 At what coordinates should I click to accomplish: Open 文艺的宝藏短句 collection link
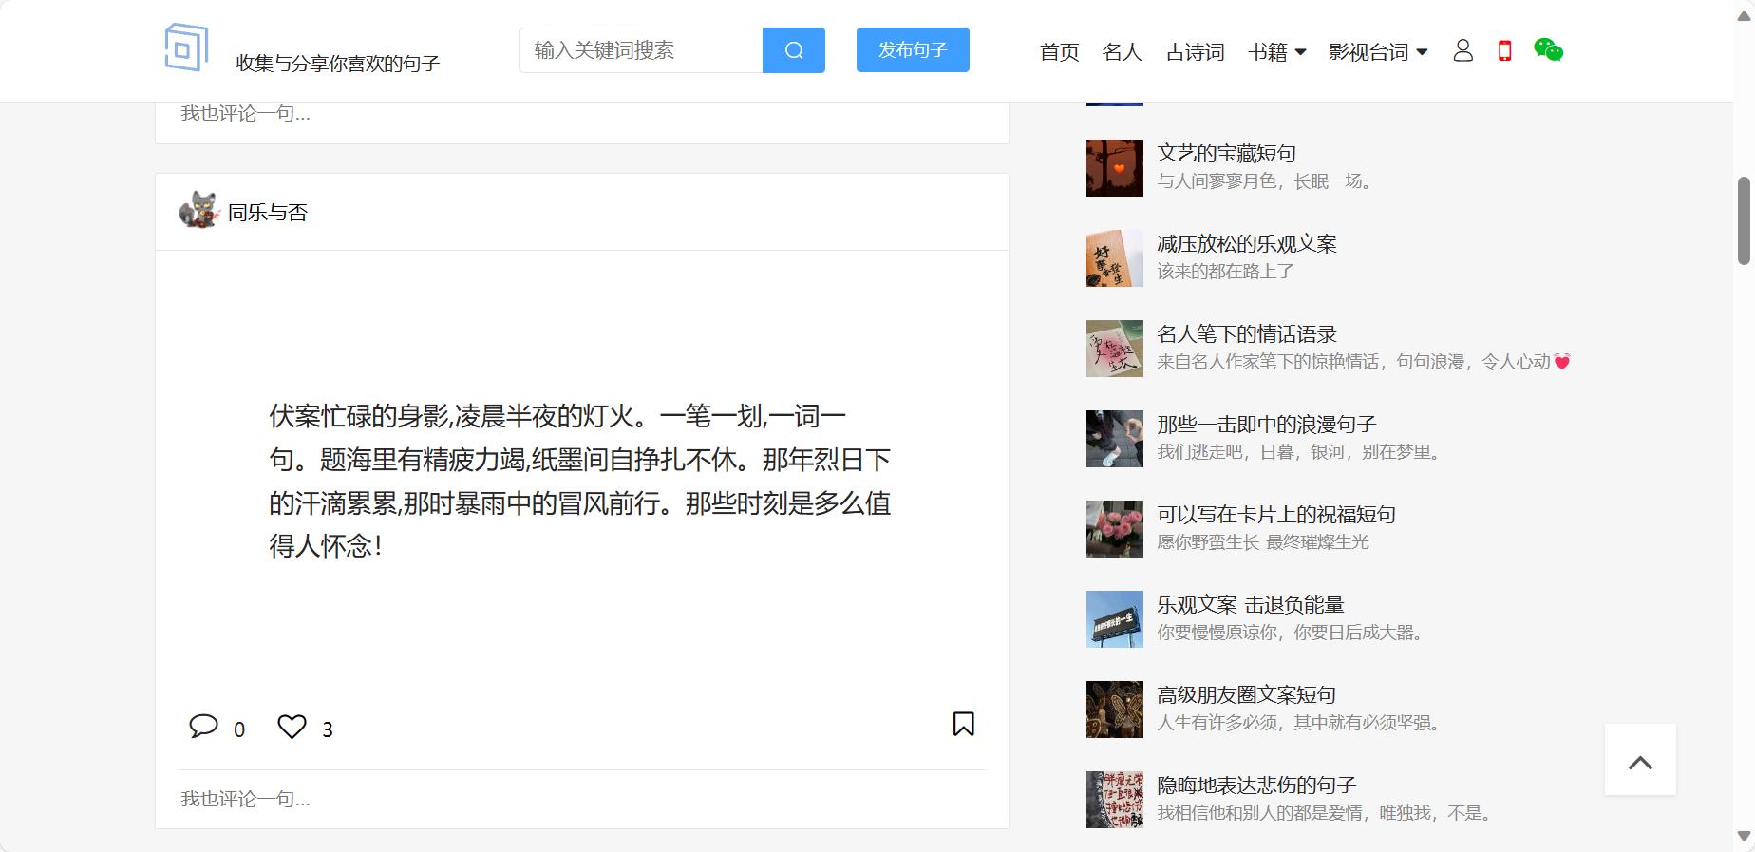pos(1226,153)
